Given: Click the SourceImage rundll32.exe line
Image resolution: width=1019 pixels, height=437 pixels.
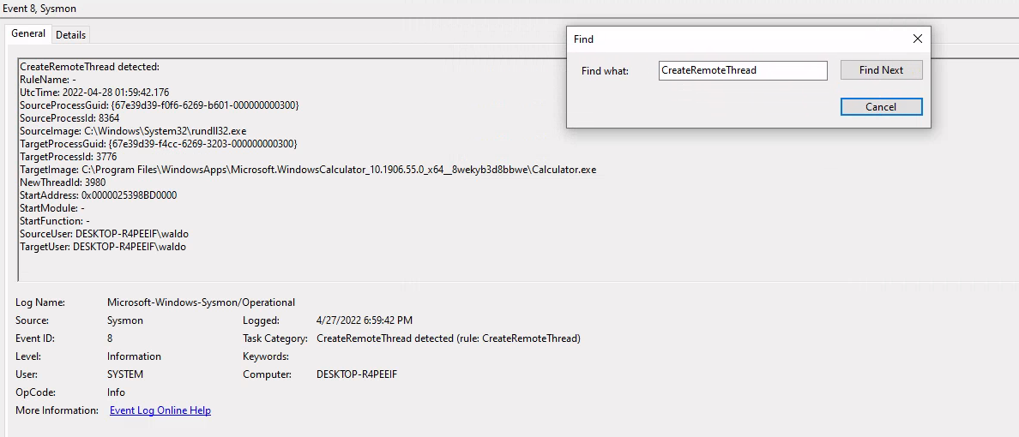Looking at the screenshot, I should tap(133, 131).
